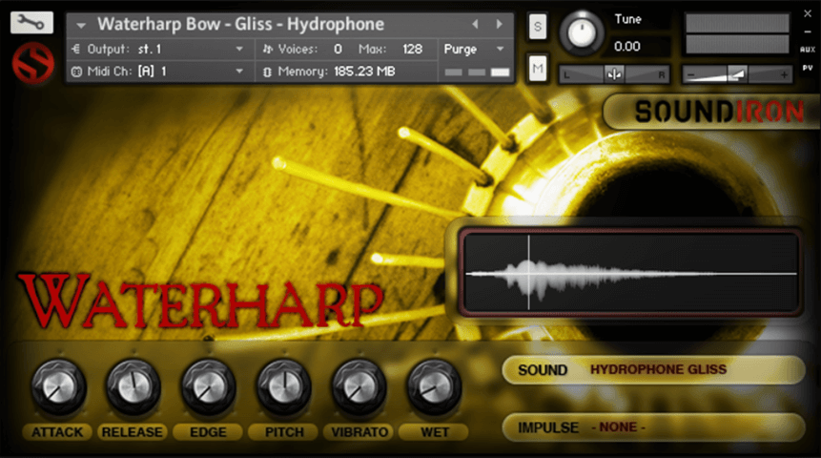Viewport: 821px width, 458px height.
Task: Click the waveform display
Action: point(630,273)
